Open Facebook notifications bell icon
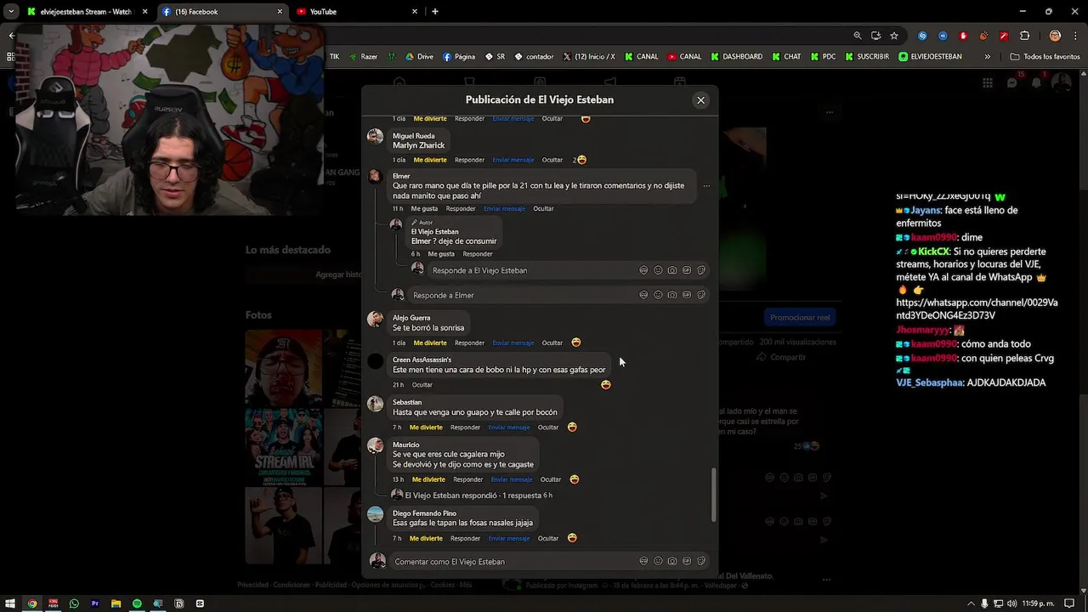1088x612 pixels. 1037,82
